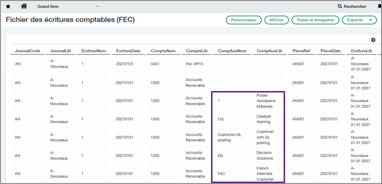This screenshot has height=184, width=382.
Task: Open table settings gear icon
Action: pyautogui.click(x=373, y=40)
